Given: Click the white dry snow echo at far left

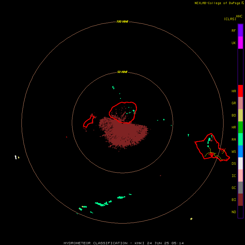Looking at the screenshot, I should point(16,157).
